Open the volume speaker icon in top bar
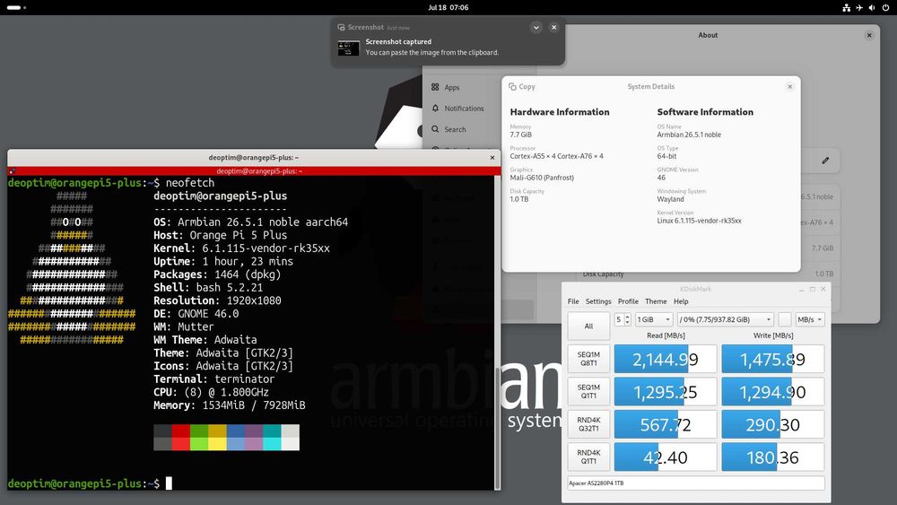 click(872, 7)
